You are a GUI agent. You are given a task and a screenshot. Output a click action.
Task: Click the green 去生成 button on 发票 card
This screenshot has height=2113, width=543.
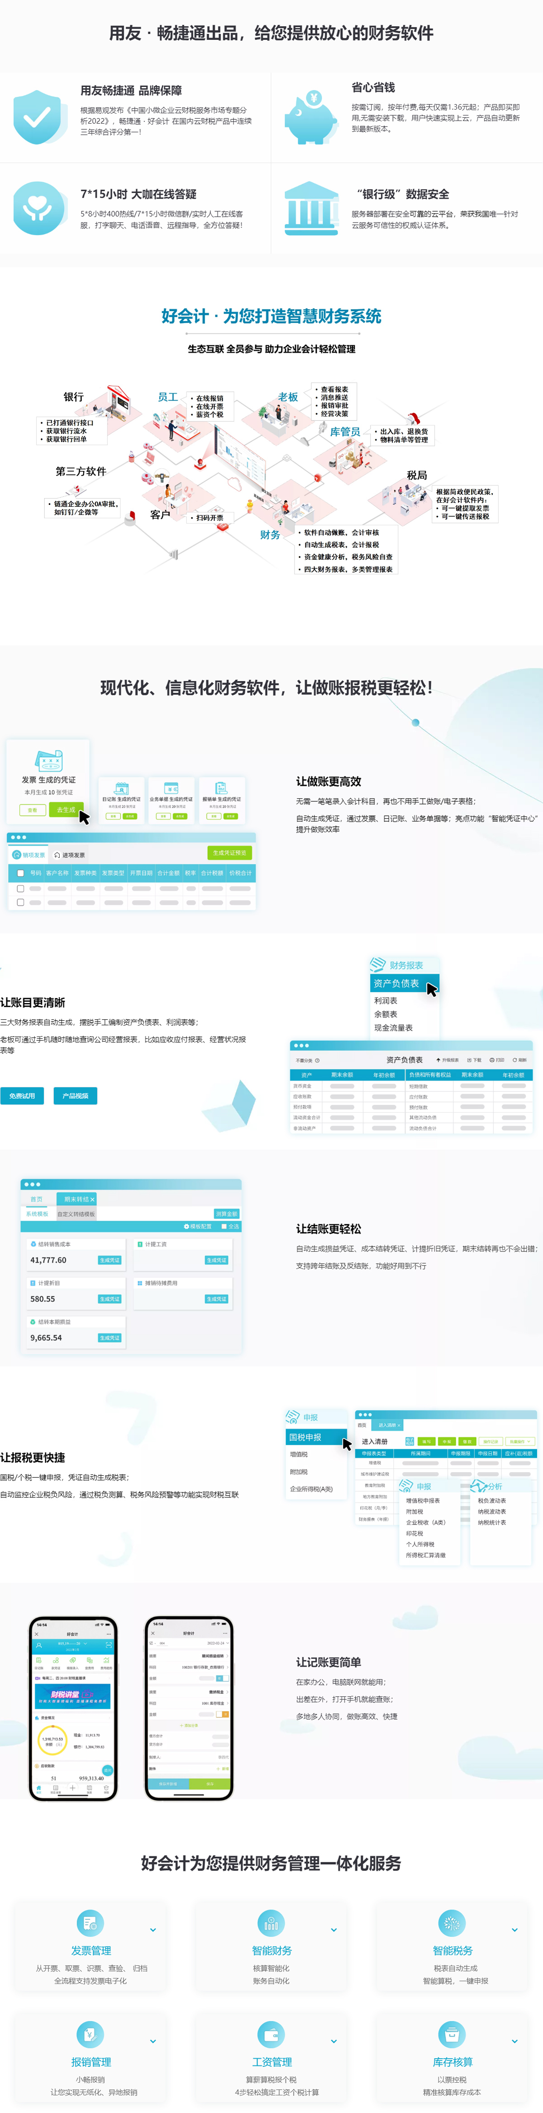[x=66, y=809]
